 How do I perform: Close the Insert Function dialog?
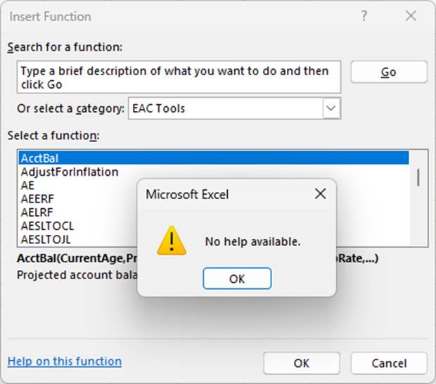(411, 16)
